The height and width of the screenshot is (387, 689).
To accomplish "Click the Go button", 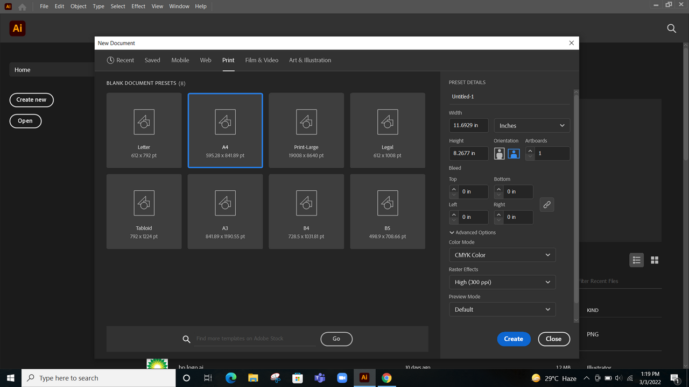I will (336, 339).
